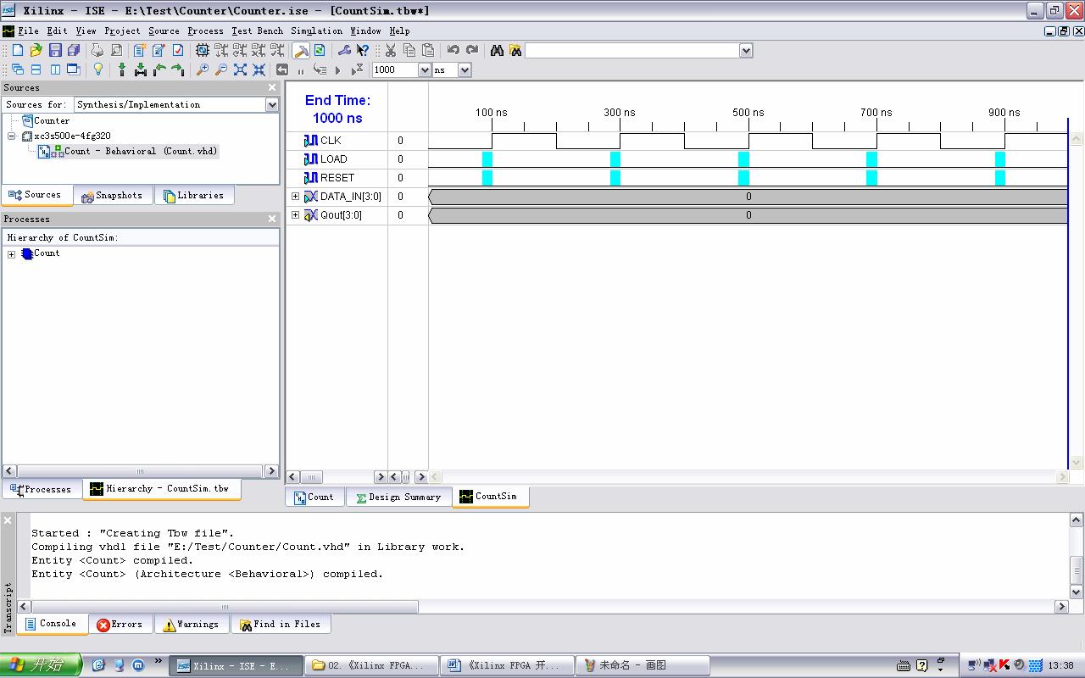
Task: Expand the DATA_IN[3:0] bus signal
Action: [296, 197]
